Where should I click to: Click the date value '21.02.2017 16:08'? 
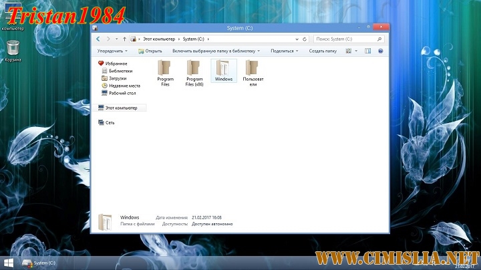206,217
